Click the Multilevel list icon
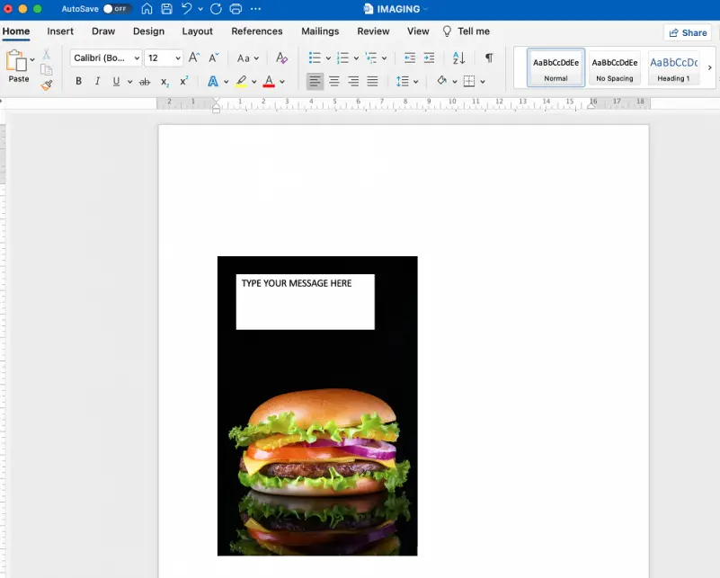This screenshot has height=578, width=720. pos(371,58)
